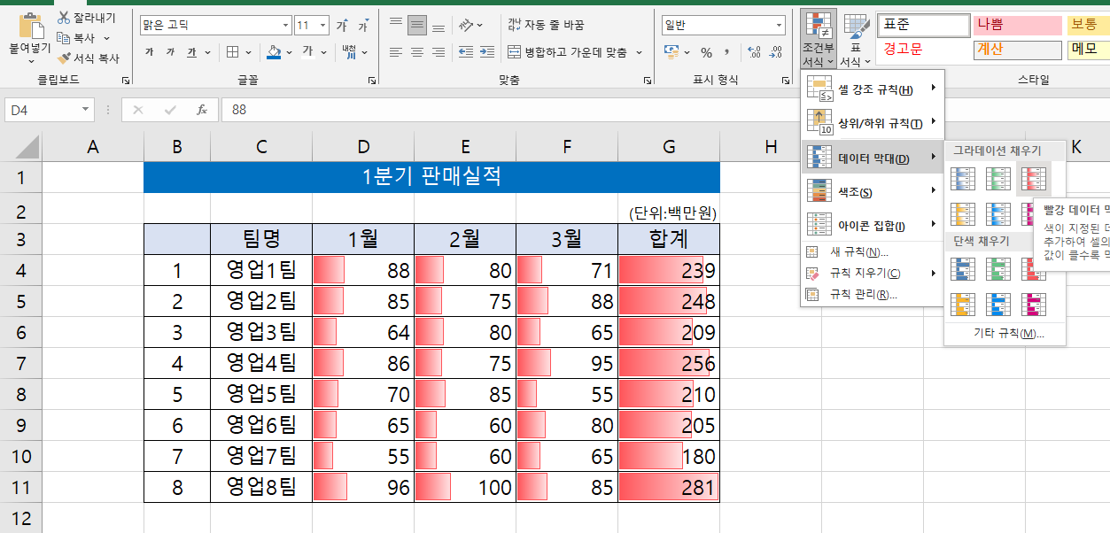The width and height of the screenshot is (1110, 533).
Task: Apply 표준 cell style
Action: [922, 25]
